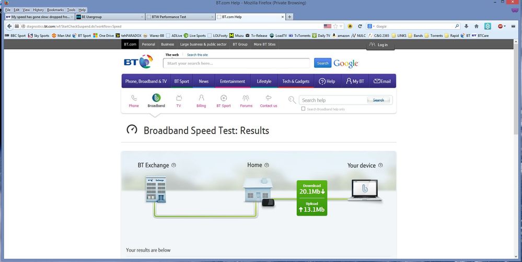Screen dimensions: 522x262
Task: Select the Broadband help icon
Action: [x=156, y=98]
